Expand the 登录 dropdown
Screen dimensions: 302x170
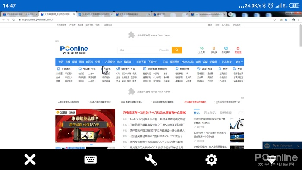tap(211, 25)
